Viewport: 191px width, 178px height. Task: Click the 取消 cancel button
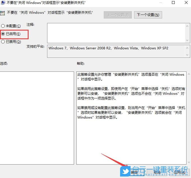coord(157,172)
